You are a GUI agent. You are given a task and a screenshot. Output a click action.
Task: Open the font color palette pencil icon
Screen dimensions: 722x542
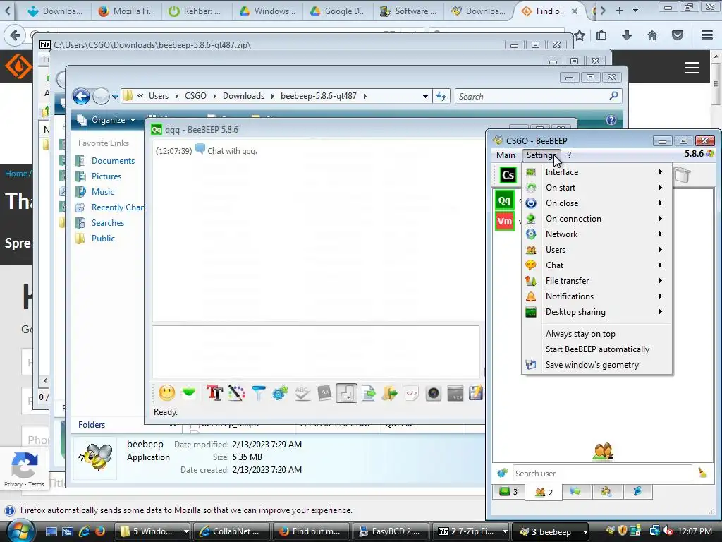coord(237,393)
